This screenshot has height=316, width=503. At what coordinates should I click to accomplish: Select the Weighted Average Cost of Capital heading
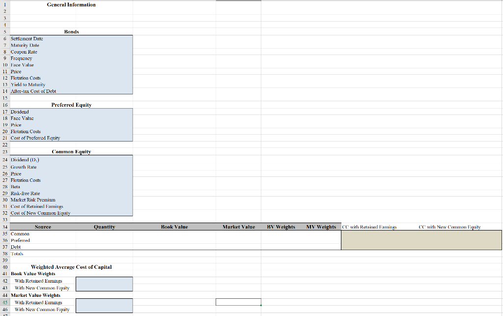pyautogui.click(x=71, y=267)
